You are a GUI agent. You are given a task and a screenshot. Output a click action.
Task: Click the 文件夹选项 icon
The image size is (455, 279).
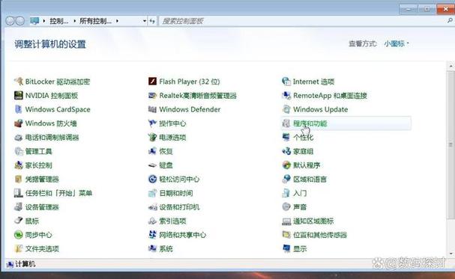[19, 248]
